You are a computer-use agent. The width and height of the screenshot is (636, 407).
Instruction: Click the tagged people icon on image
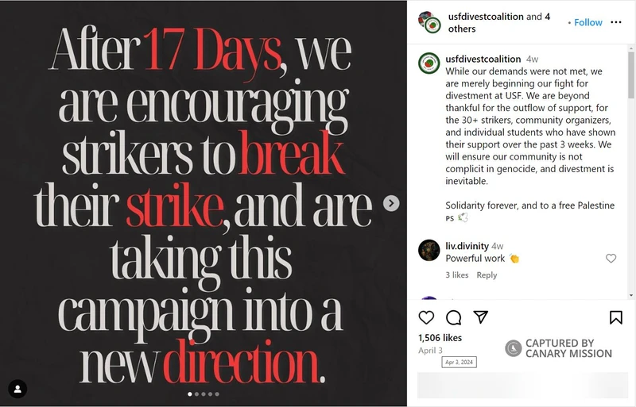17,389
